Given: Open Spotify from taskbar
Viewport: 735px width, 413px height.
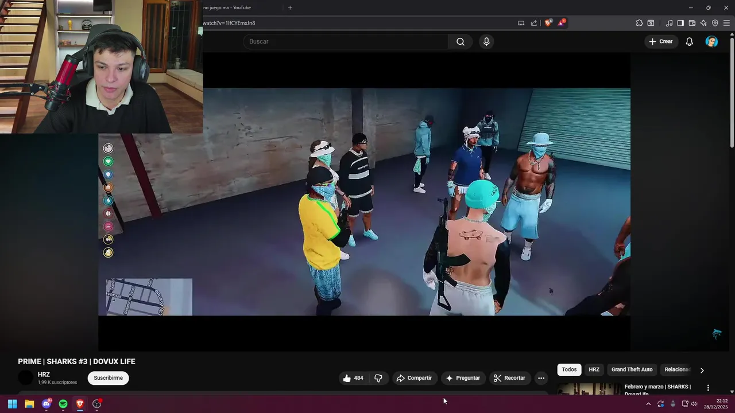Looking at the screenshot, I should tap(63, 404).
